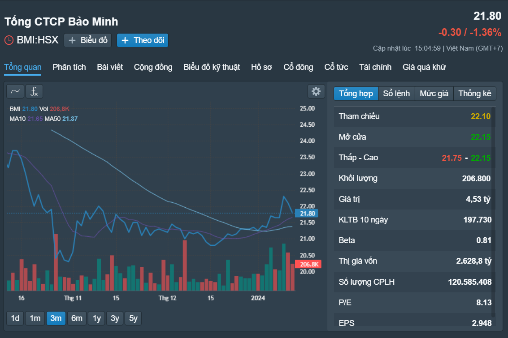Screen dimensions: 508x338
Task: Click the vertical scrollbar of the summary panel
Action: click(x=493, y=212)
